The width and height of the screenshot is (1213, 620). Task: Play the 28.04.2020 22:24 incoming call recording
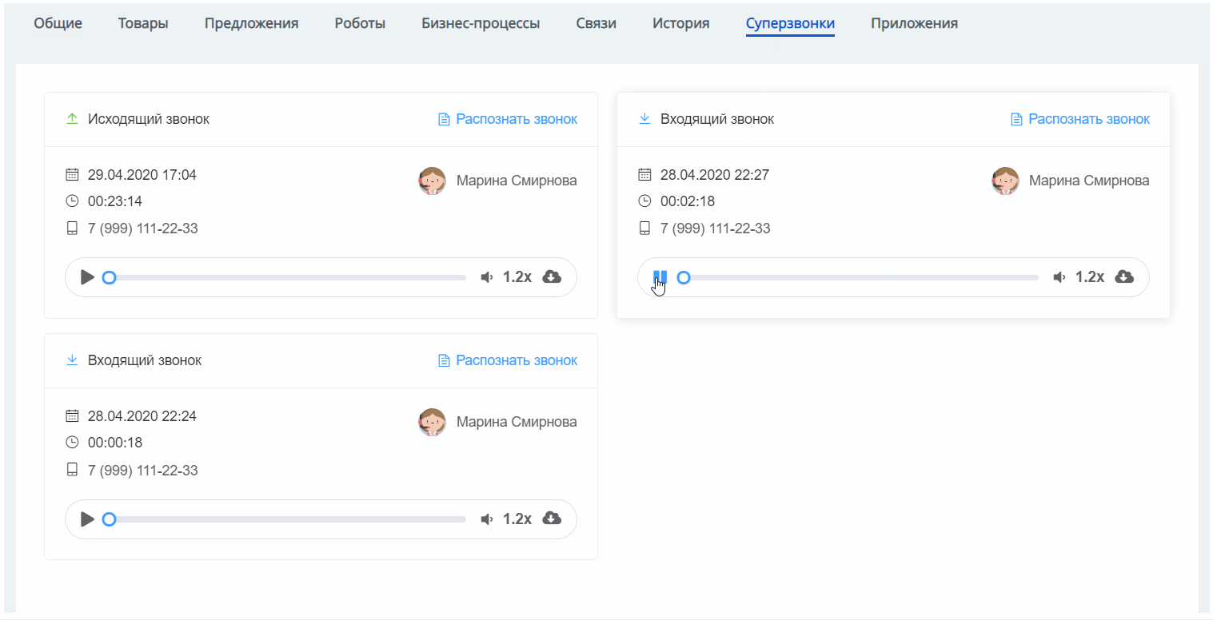point(88,519)
